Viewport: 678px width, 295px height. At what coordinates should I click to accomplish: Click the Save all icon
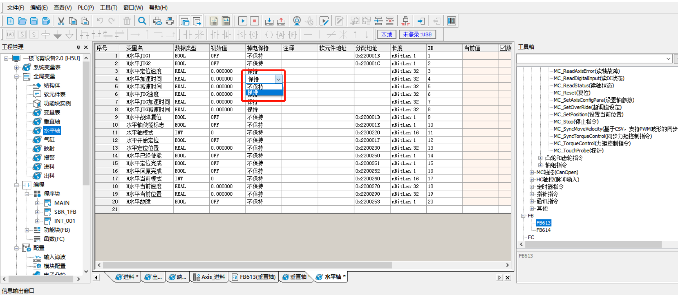tap(46, 21)
